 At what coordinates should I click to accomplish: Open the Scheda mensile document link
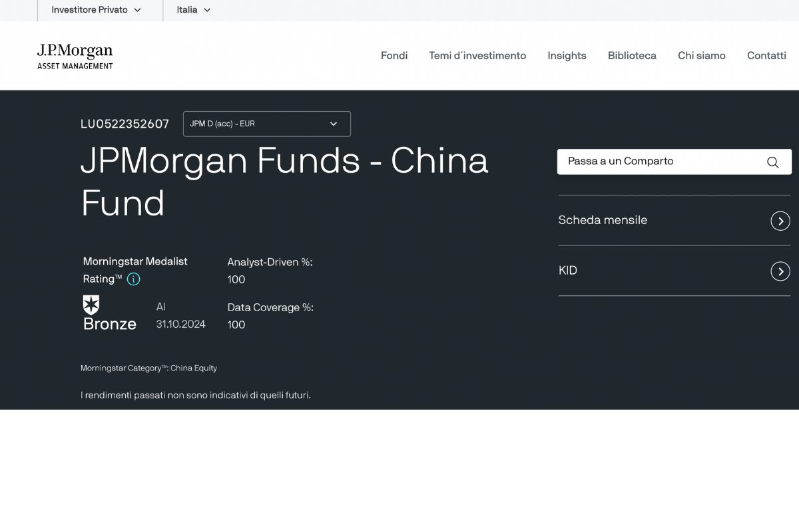(x=603, y=220)
